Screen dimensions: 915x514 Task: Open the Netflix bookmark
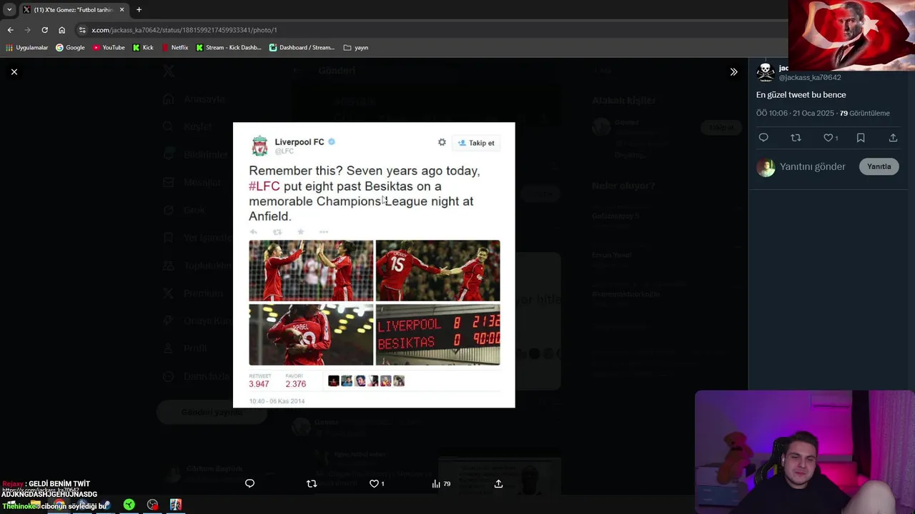(174, 48)
